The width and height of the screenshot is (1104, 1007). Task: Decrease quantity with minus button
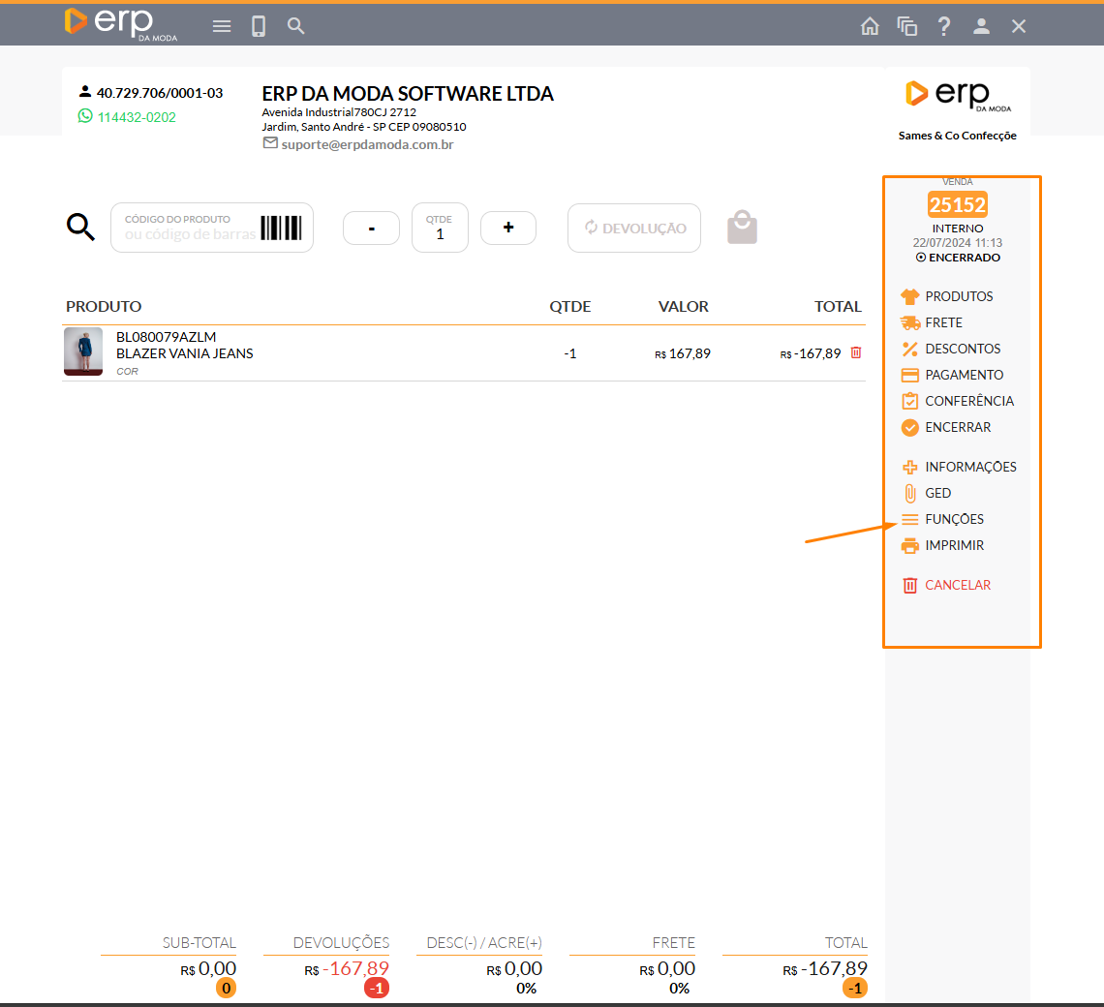click(x=371, y=229)
